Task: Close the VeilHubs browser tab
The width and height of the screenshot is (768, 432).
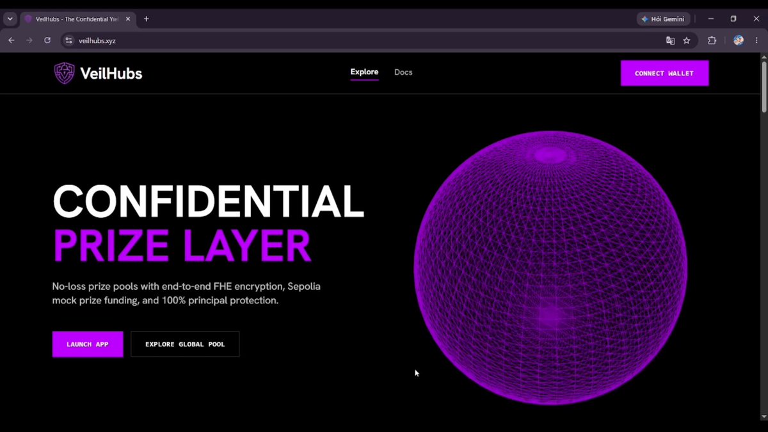Action: 127,19
